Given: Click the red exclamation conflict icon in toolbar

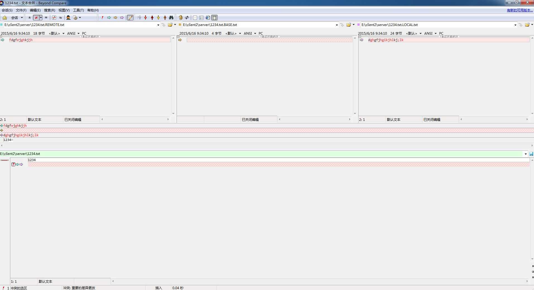Looking at the screenshot, I should 102,18.
